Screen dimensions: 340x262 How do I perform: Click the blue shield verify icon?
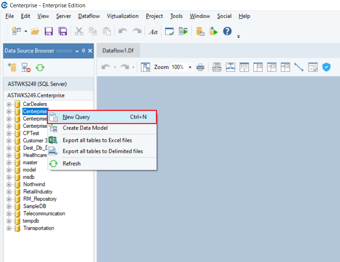326,67
